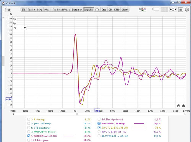The image size is (191, 142).
Task: Enable trace 11: G 1.0m grave
Action: coord(29,140)
